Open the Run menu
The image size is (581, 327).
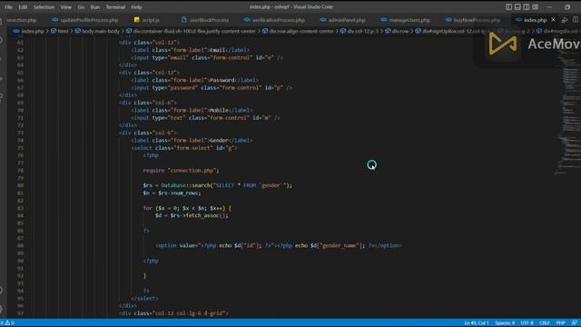(x=95, y=7)
